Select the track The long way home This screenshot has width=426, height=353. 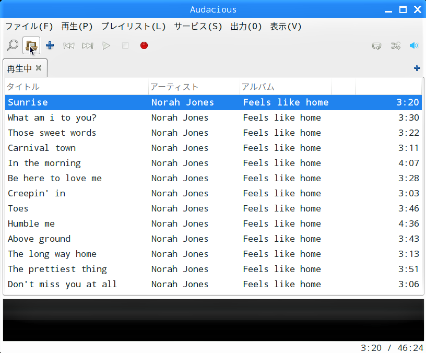[x=214, y=254]
